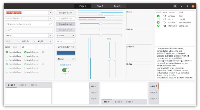The height and width of the screenshot is (110, 200).
Task: Open the Middle combo box
Action: 29,41
